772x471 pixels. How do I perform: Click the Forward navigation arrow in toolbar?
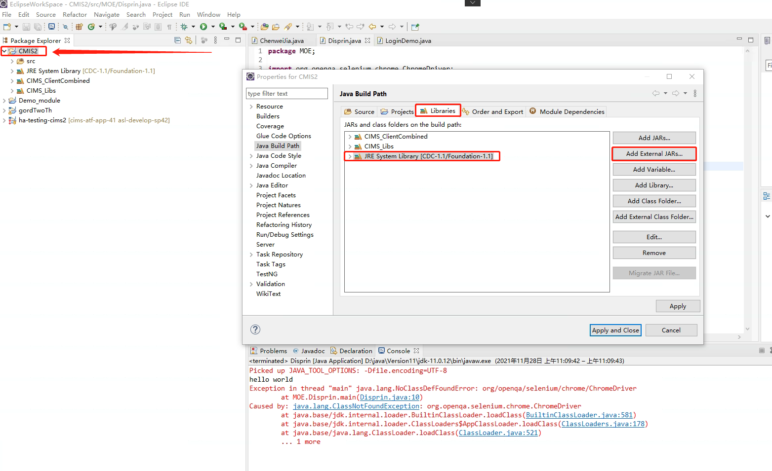coord(392,27)
